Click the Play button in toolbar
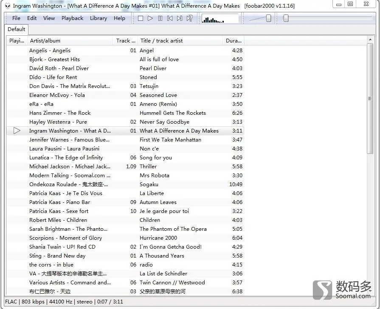Viewport: 380px width, 309px height. coord(150,18)
